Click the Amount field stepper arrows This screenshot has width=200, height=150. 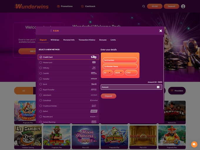pos(158,87)
